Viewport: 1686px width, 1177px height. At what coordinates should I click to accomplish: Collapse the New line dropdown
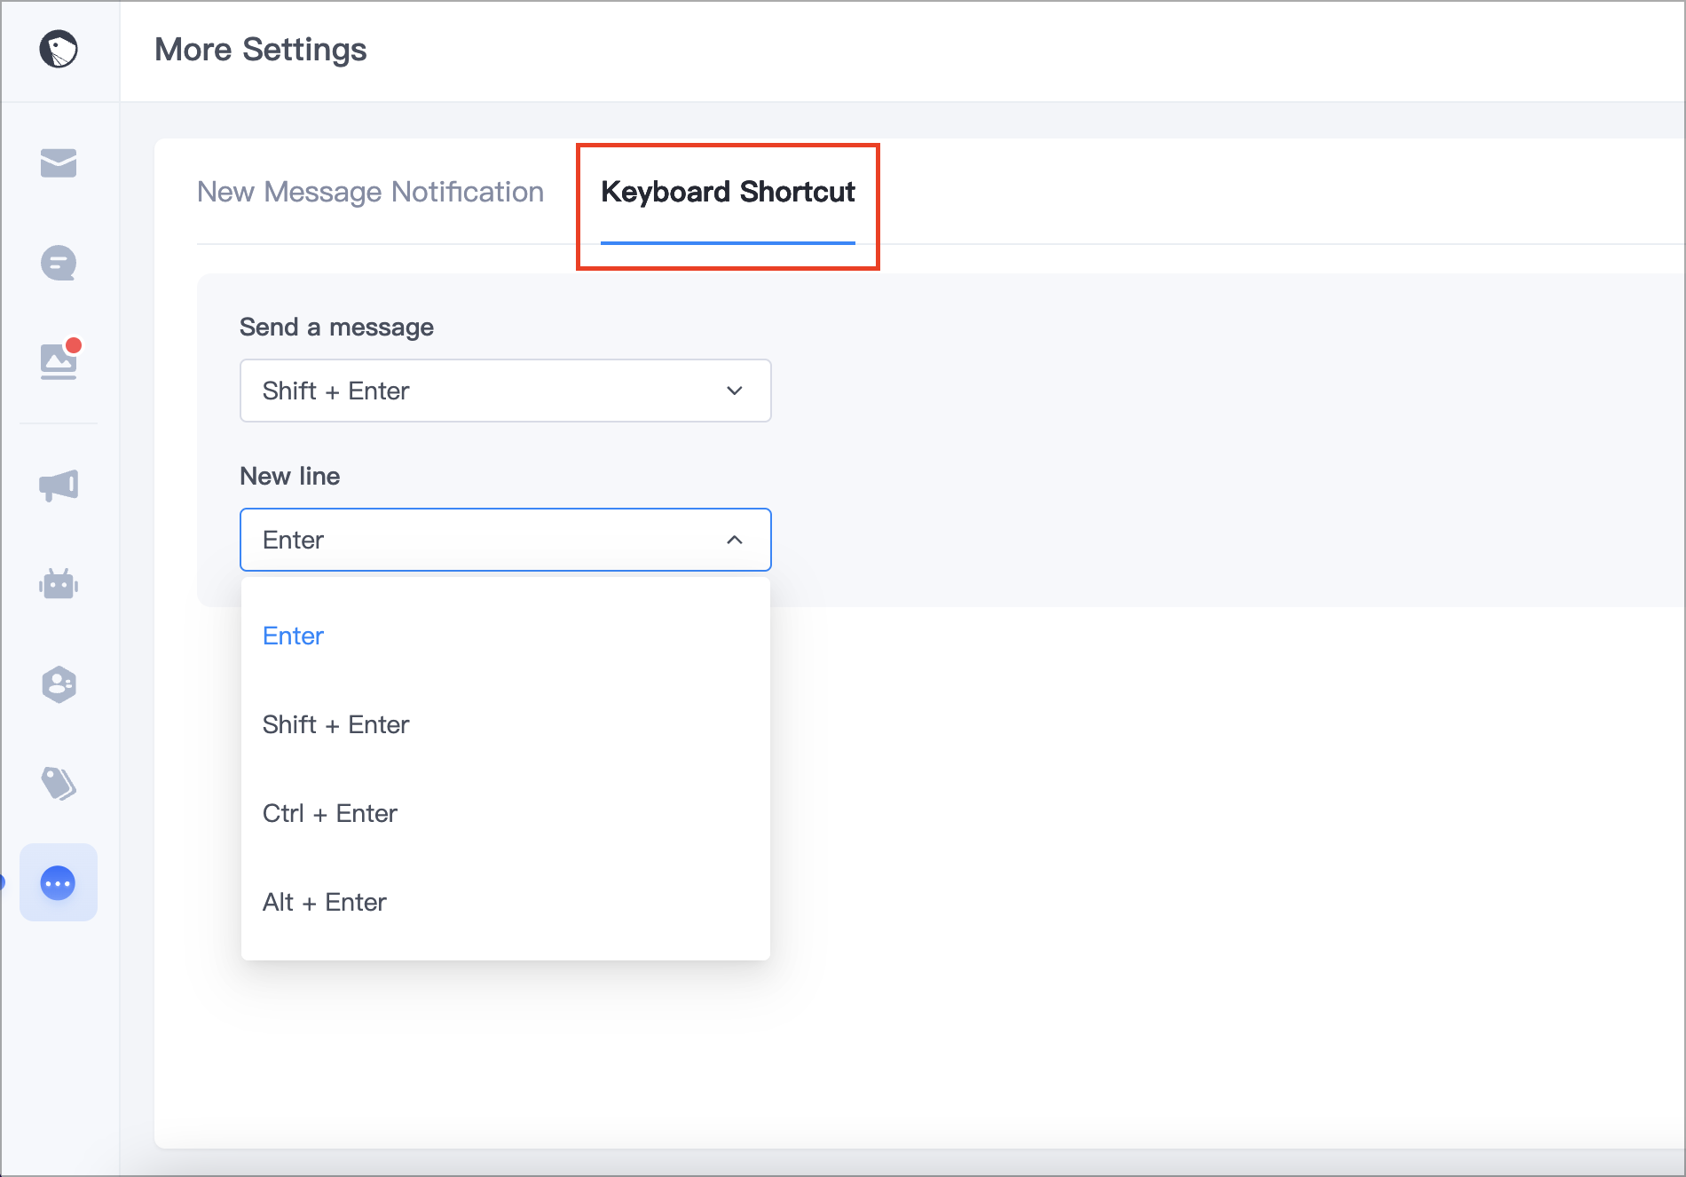coord(505,539)
